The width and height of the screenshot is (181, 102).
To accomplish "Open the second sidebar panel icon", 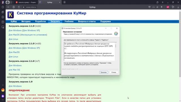I will click(3, 12).
